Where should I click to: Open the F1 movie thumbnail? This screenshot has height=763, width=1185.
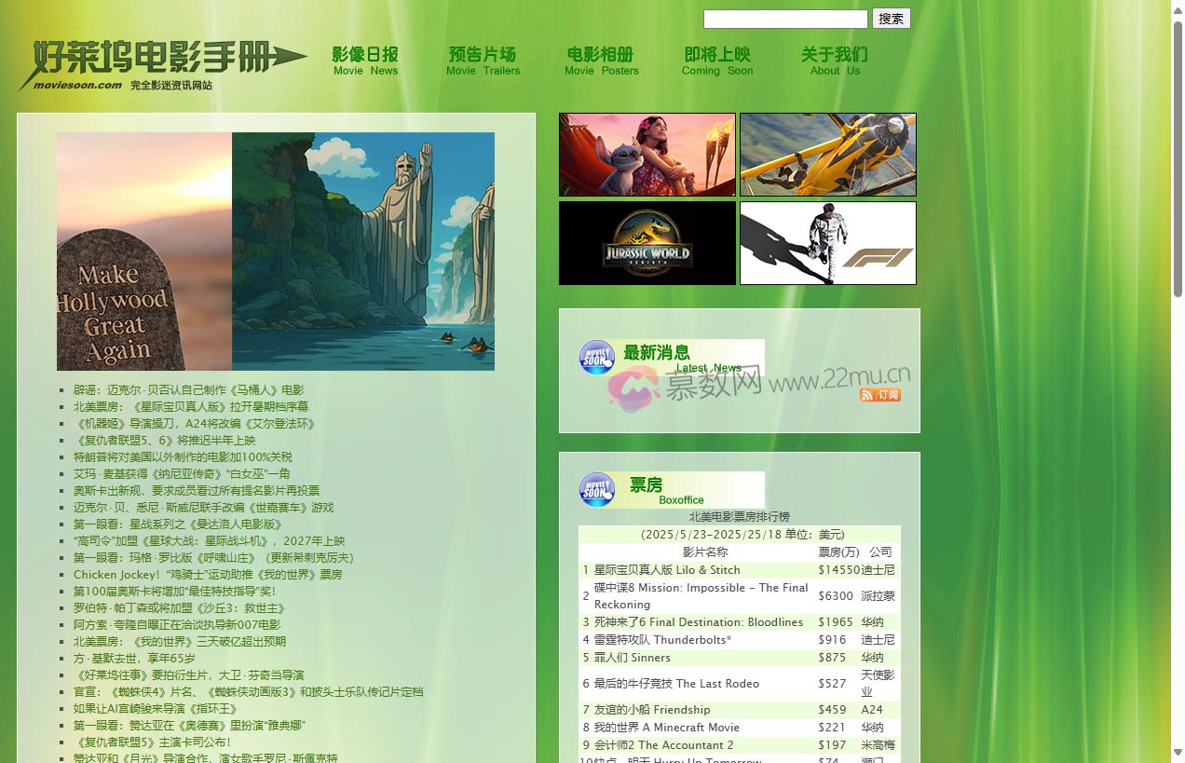[x=827, y=243]
